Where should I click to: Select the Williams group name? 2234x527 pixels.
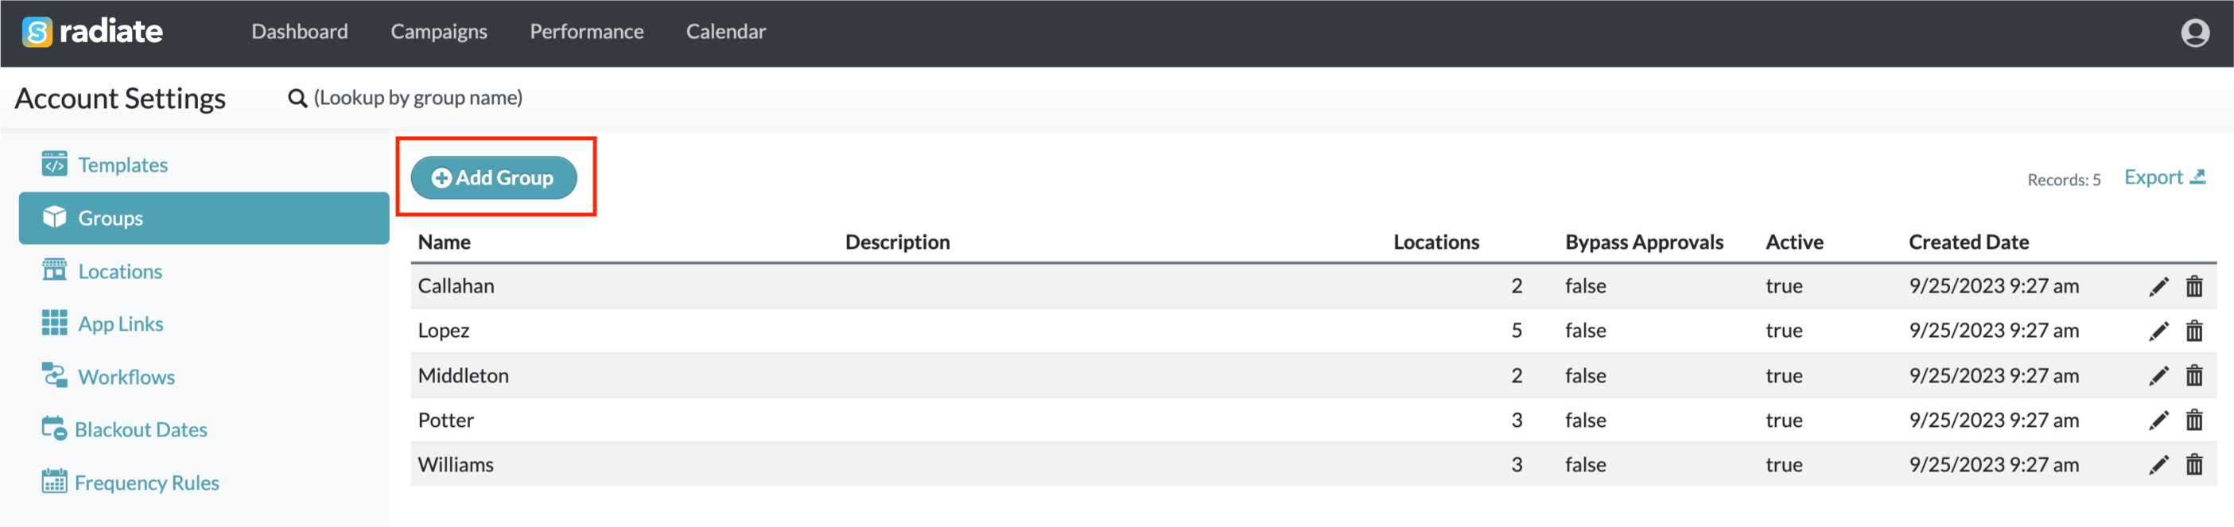[x=455, y=466]
